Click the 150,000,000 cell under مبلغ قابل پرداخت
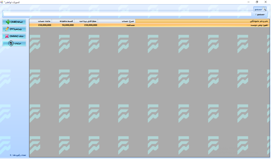 pos(86,25)
